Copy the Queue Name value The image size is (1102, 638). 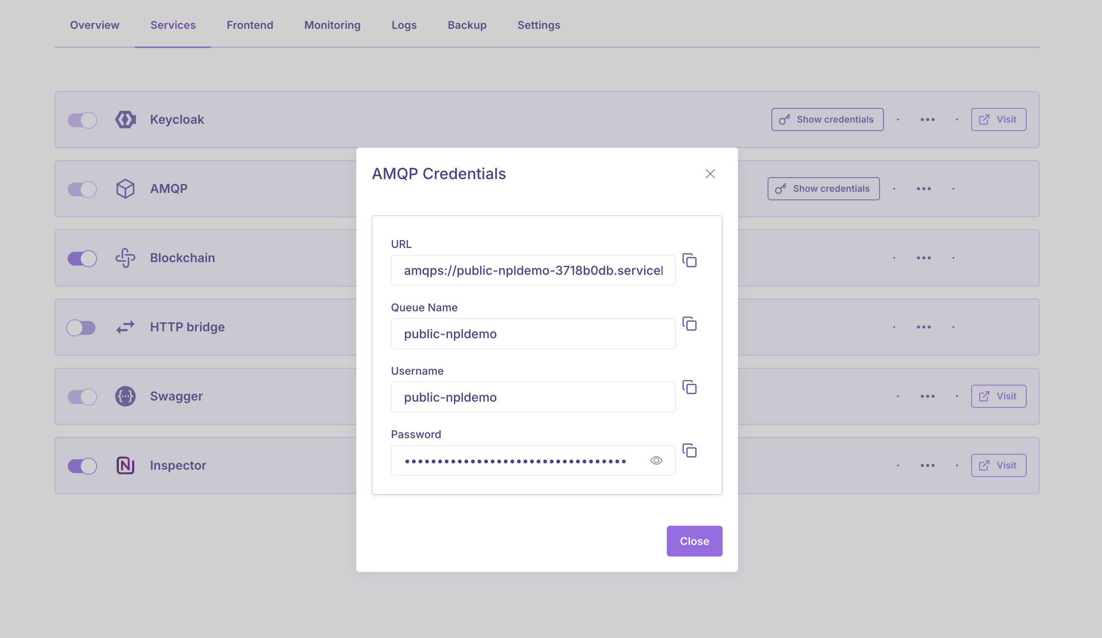tap(690, 324)
